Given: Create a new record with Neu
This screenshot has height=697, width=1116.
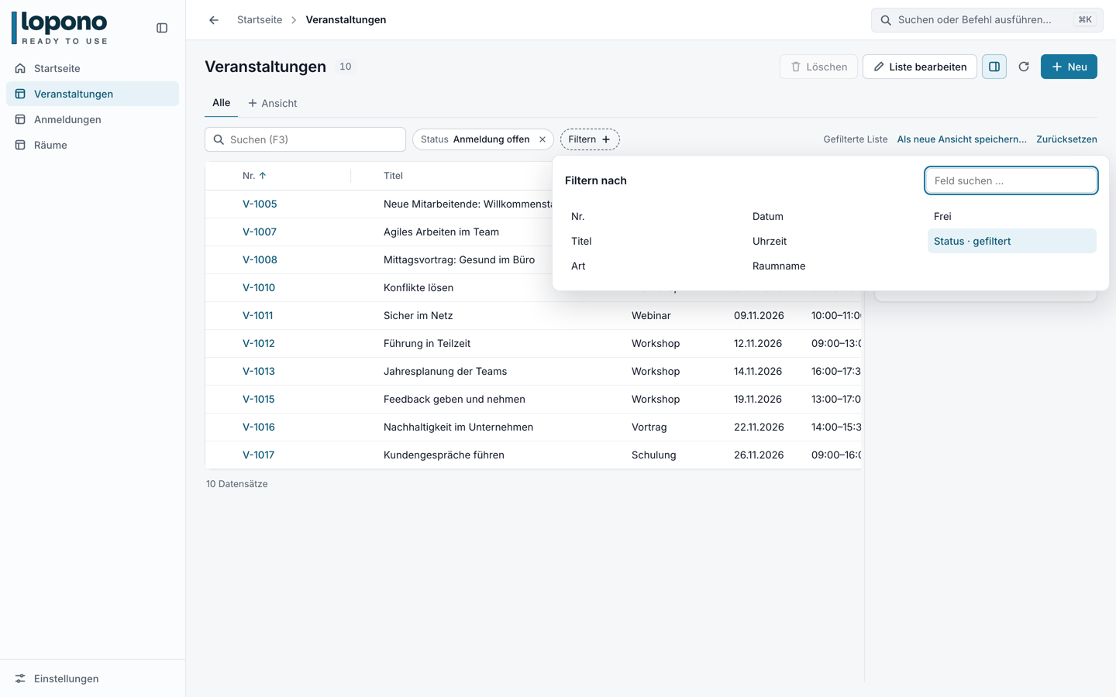Looking at the screenshot, I should (x=1069, y=67).
